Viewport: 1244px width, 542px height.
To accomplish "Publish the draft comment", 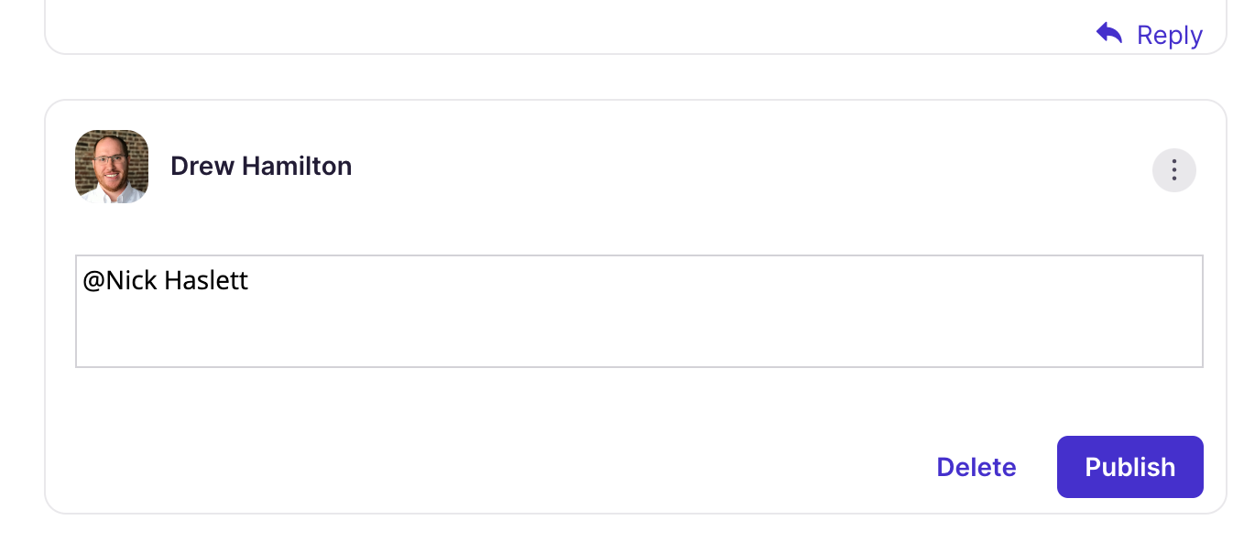I will coord(1129,467).
